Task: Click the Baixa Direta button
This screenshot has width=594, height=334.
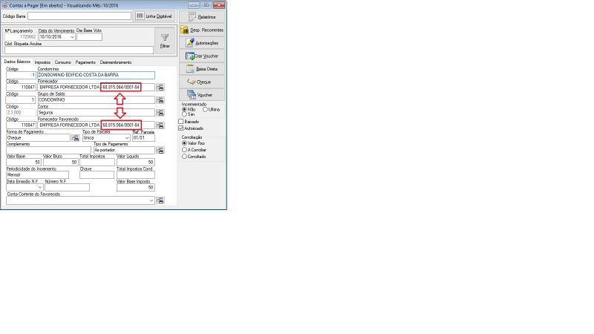Action: point(201,68)
